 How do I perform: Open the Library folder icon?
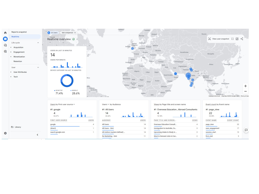[x=12, y=127]
